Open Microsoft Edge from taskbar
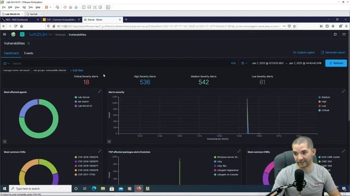Screen dimensions: 350x196 94,188
